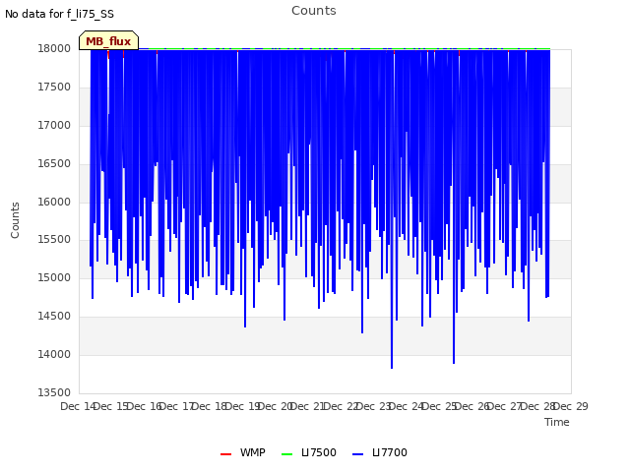The height and width of the screenshot is (472, 630).
Task: Click the 'No data for f_li75_SS' message
Action: 59,14
